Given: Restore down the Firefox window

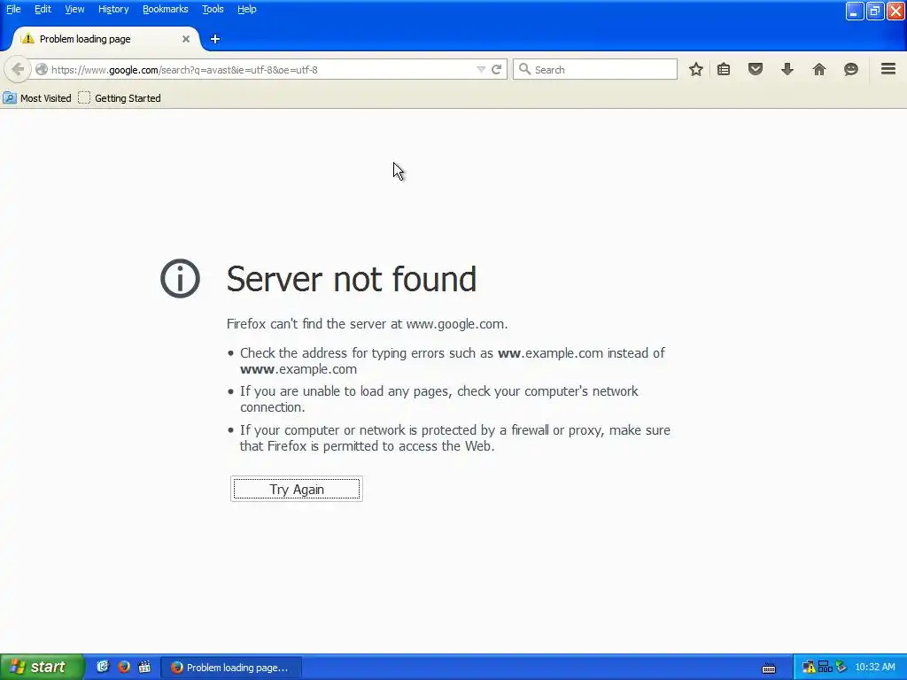Looking at the screenshot, I should [874, 11].
